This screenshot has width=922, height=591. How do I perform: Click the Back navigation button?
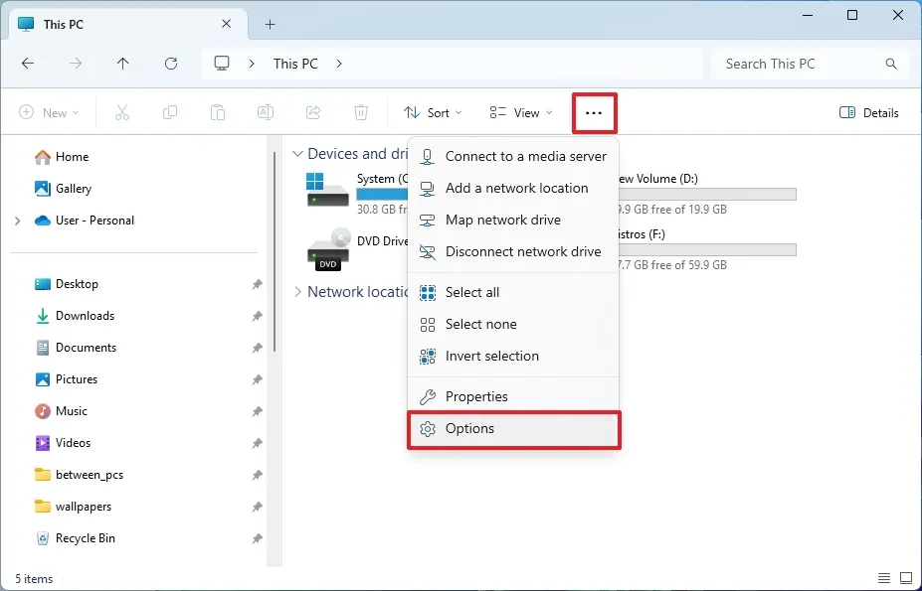28,63
